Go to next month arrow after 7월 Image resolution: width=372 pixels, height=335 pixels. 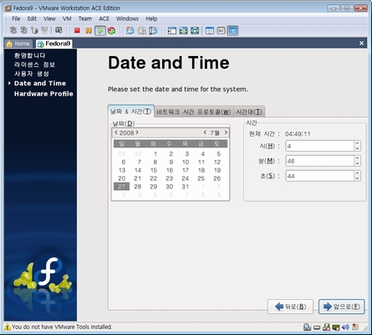tap(226, 132)
